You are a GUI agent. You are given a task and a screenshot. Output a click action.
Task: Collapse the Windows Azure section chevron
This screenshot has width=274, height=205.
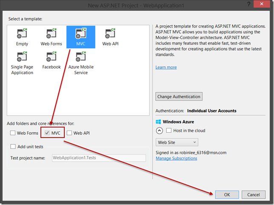160,131
